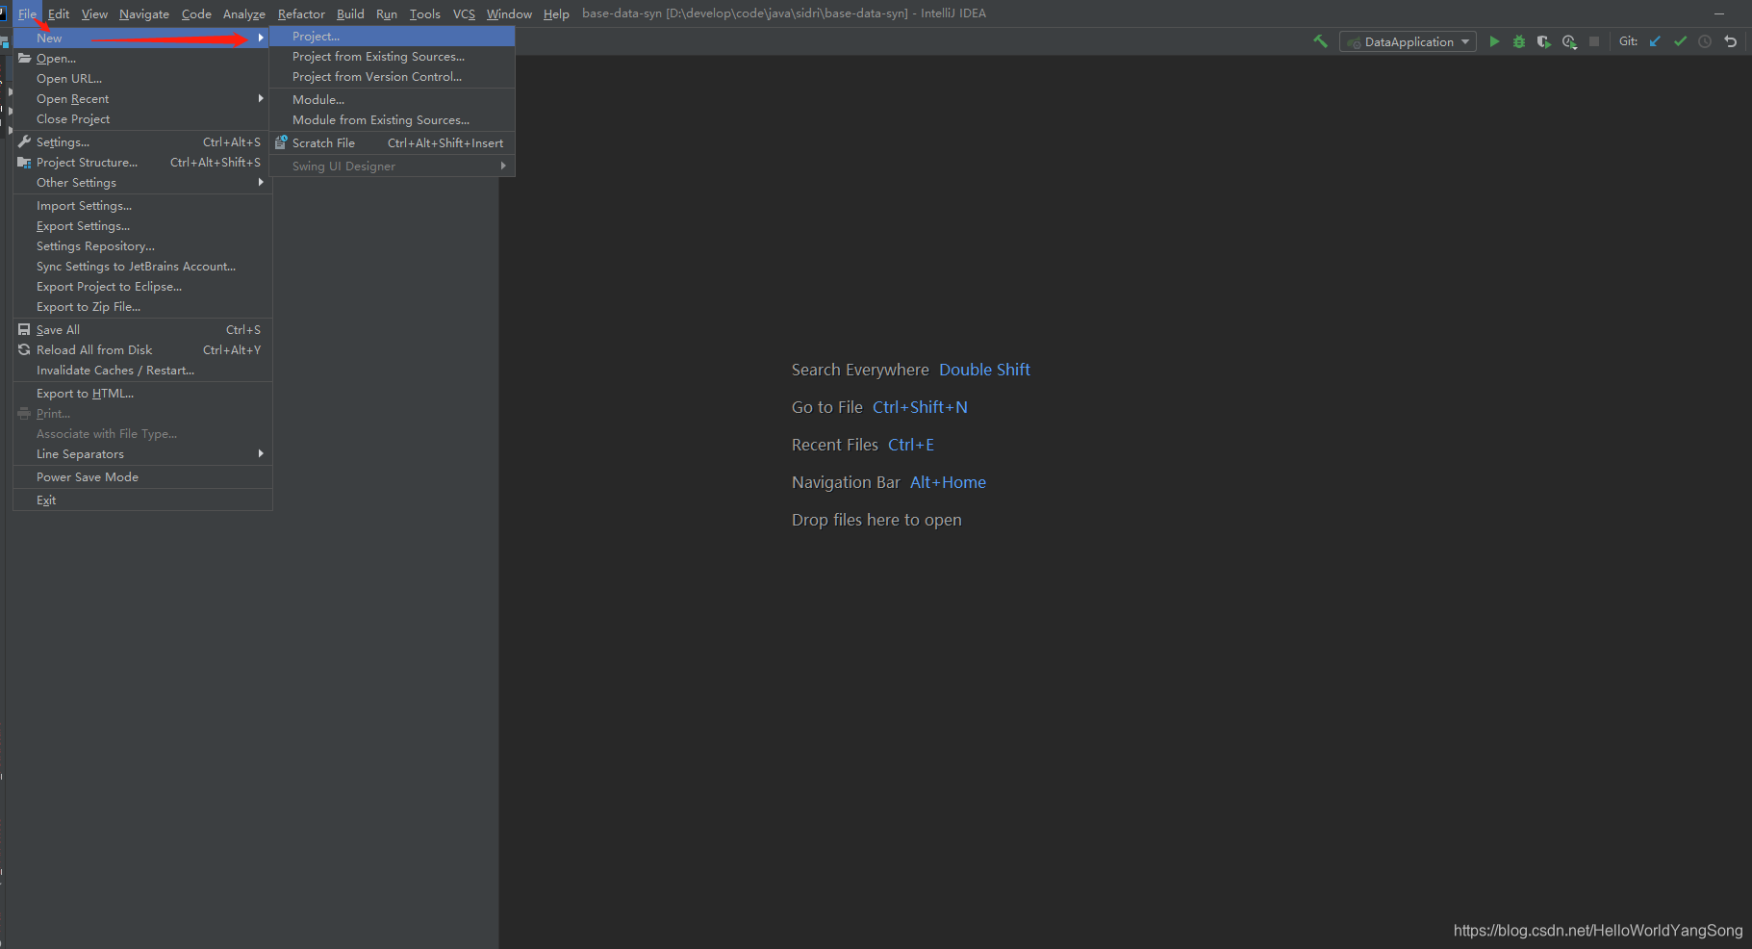The height and width of the screenshot is (949, 1752).
Task: Click Git Commit green checkmark icon
Action: tap(1680, 41)
